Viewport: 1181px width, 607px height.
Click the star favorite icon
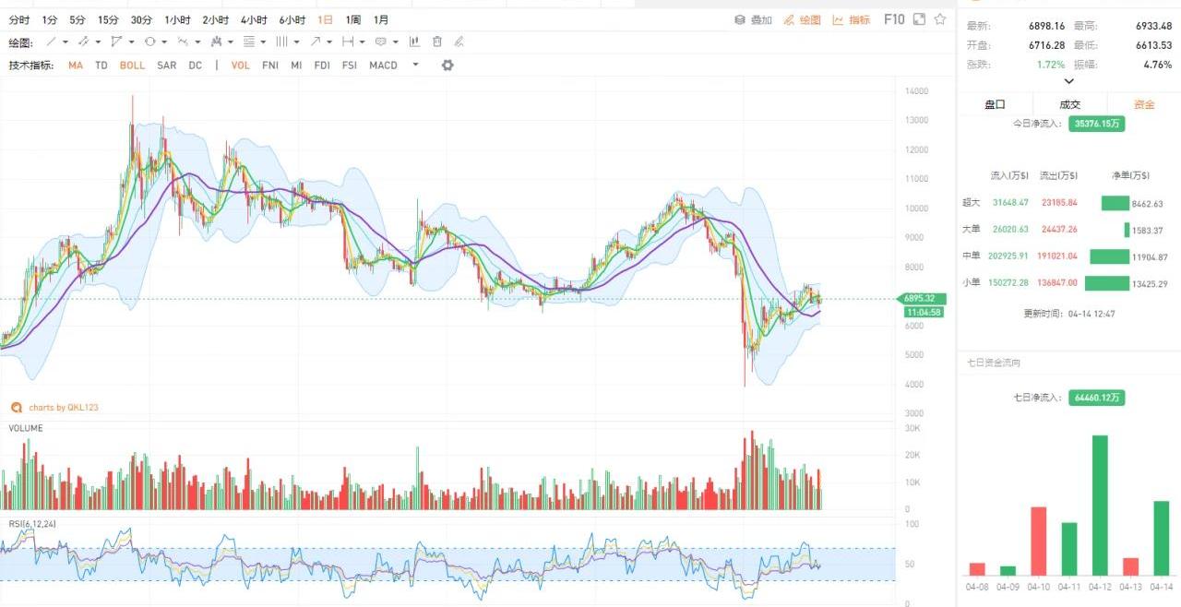tap(940, 19)
